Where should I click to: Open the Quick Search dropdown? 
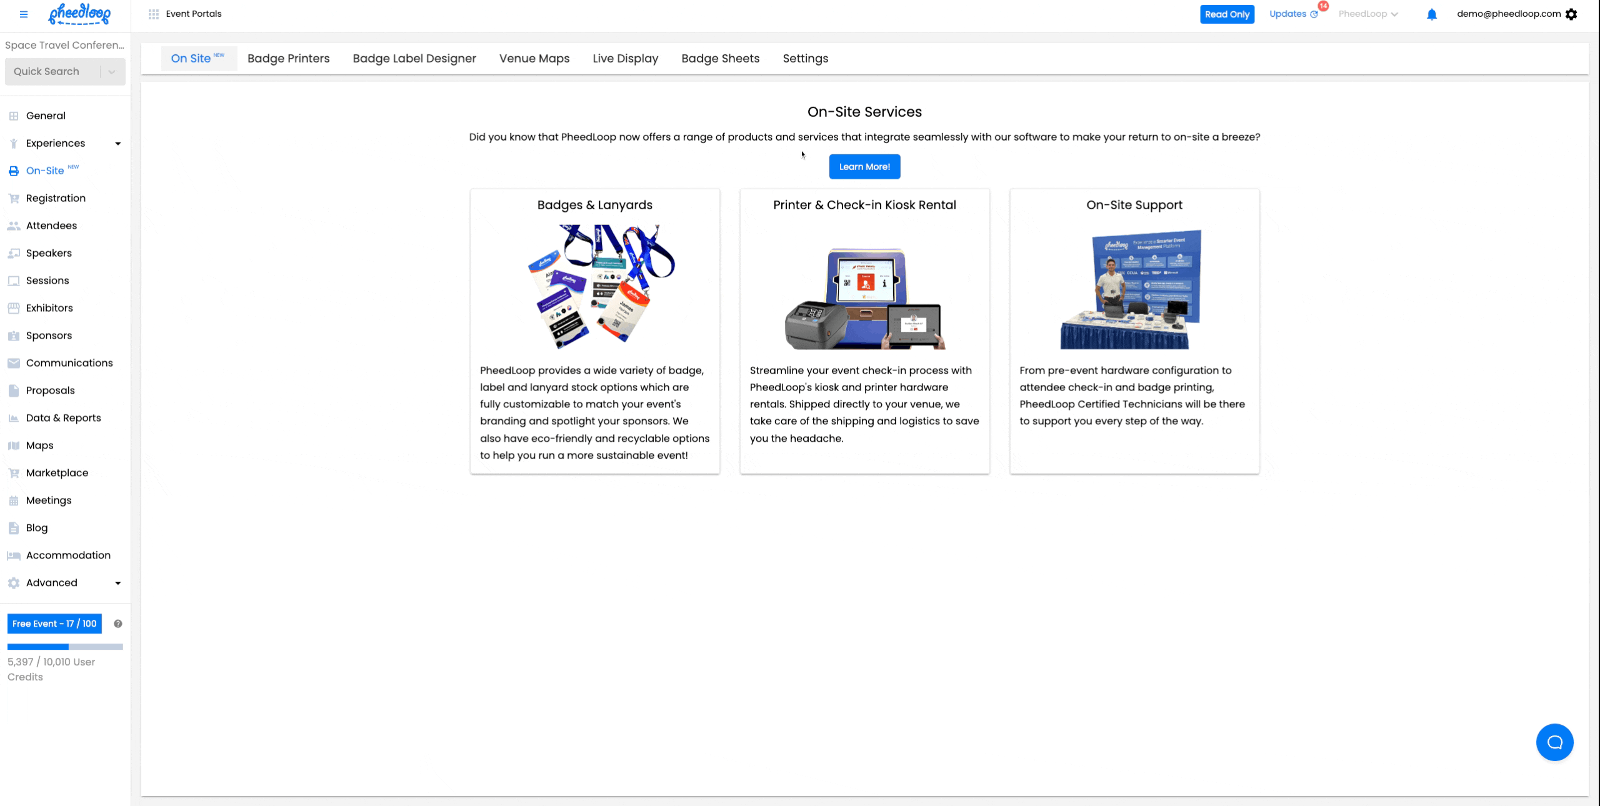tap(112, 72)
